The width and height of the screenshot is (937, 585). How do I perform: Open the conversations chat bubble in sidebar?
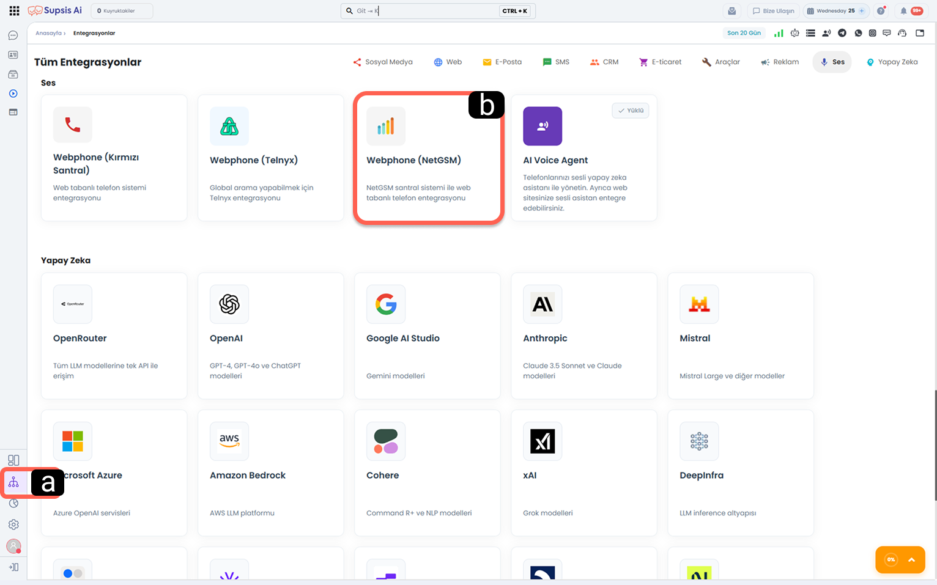pyautogui.click(x=13, y=36)
